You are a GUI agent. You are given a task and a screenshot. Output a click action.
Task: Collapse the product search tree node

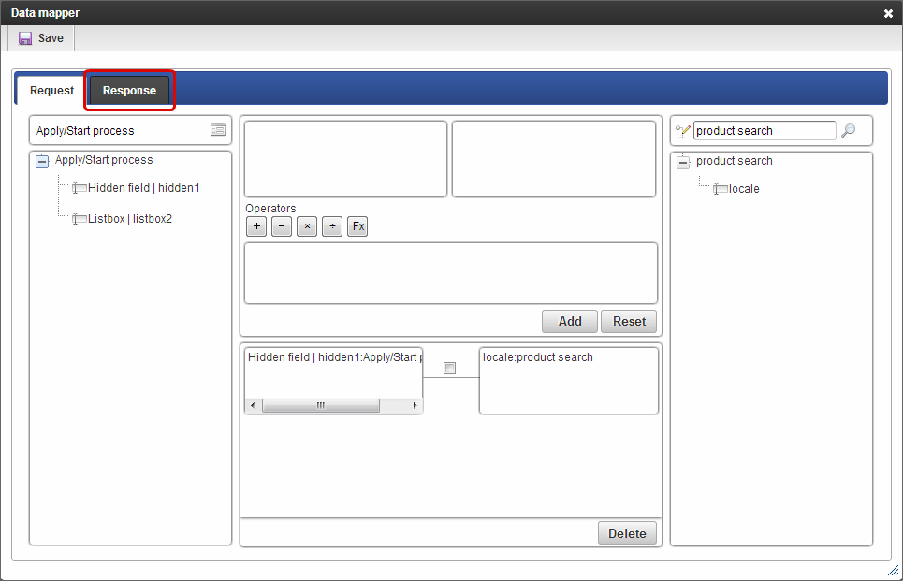pos(683,162)
